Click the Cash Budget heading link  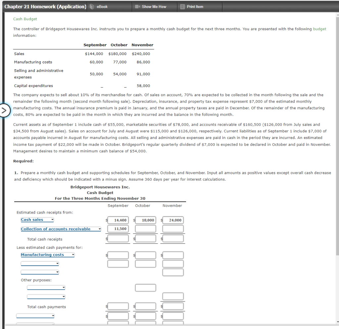25,19
